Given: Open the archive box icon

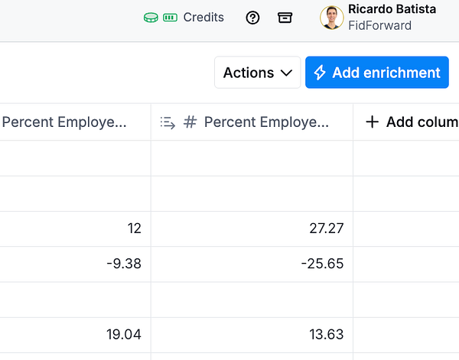Looking at the screenshot, I should (x=285, y=18).
